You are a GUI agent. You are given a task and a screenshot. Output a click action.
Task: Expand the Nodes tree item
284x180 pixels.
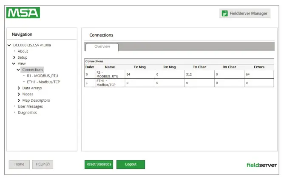(19, 94)
